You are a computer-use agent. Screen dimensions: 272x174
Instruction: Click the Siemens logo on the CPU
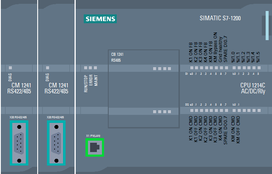[100, 19]
